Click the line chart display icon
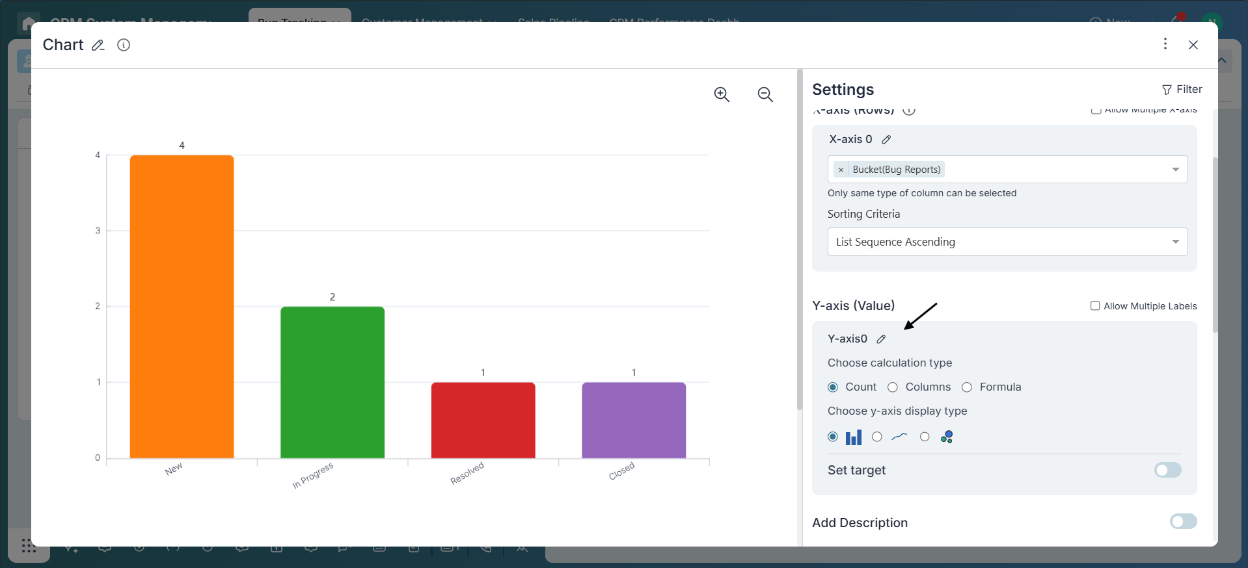The height and width of the screenshot is (568, 1248). click(899, 437)
